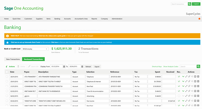The image size is (202, 109).
Task: Click the paperclip icon for the 29/01/2015 Telstra row
Action: [189, 81]
